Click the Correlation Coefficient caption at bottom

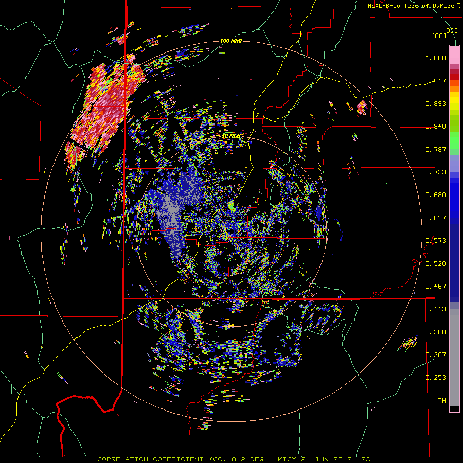[x=234, y=459]
